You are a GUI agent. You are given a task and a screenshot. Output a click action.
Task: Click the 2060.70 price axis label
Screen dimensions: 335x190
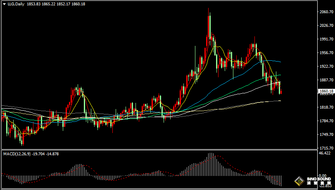(x=327, y=12)
